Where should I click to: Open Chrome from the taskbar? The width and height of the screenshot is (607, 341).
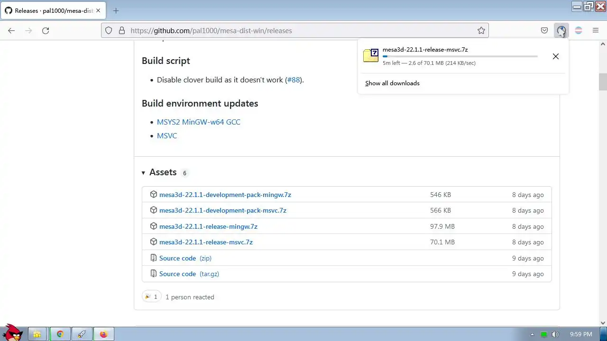60,334
